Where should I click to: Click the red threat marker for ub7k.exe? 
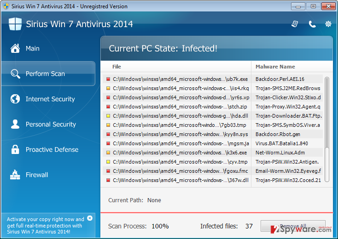point(108,79)
